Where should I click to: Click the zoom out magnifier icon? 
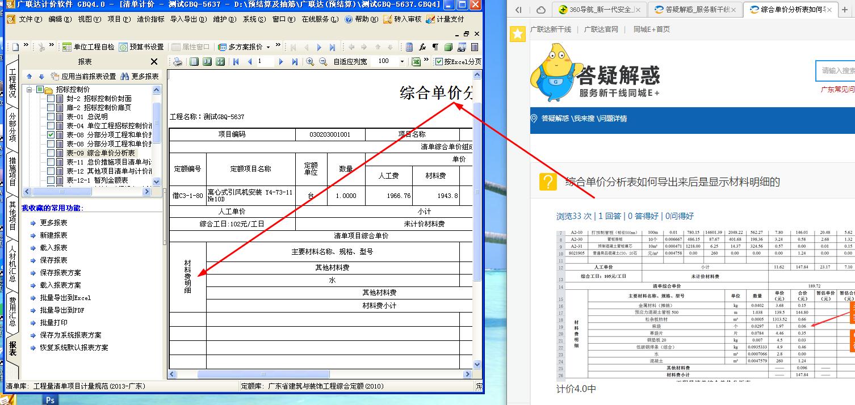pos(323,61)
